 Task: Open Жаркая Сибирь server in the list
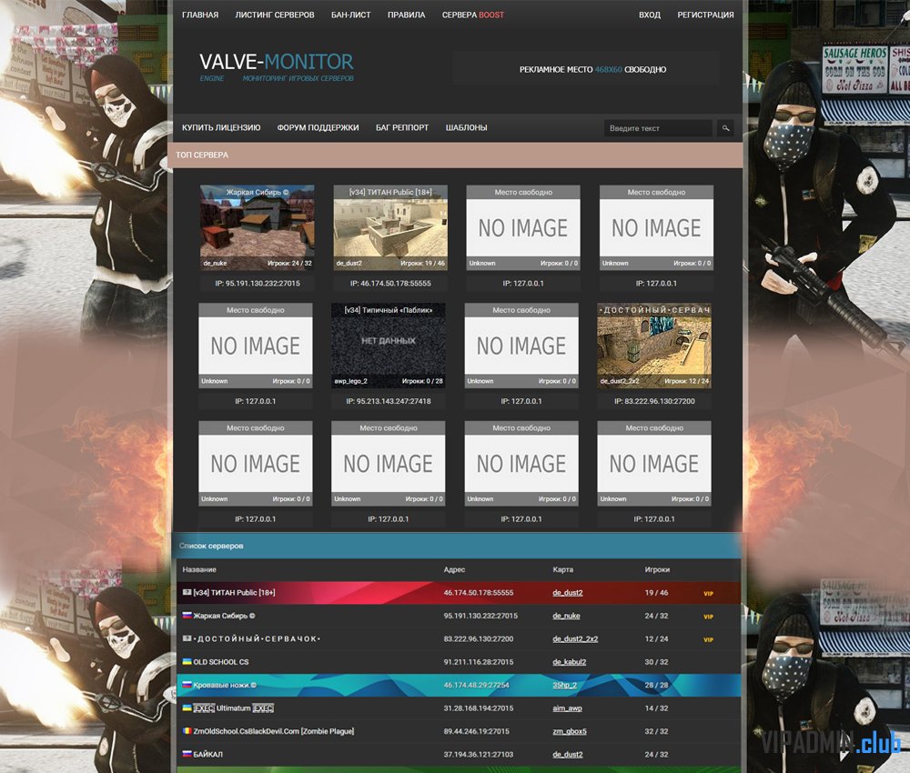224,616
